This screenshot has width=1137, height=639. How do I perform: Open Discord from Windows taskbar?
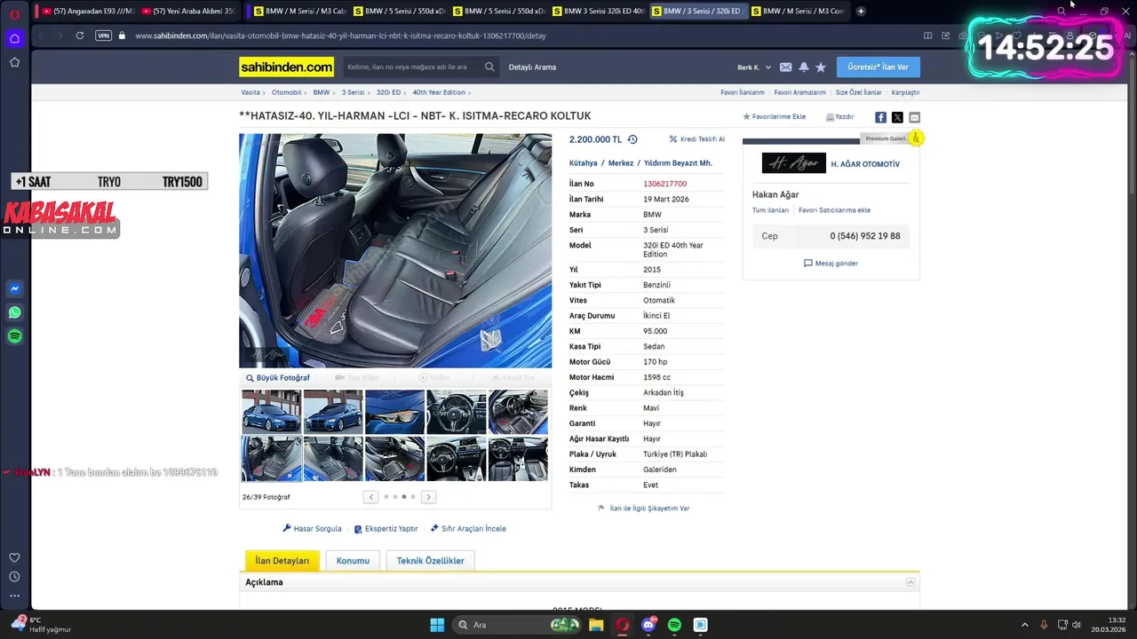(648, 625)
